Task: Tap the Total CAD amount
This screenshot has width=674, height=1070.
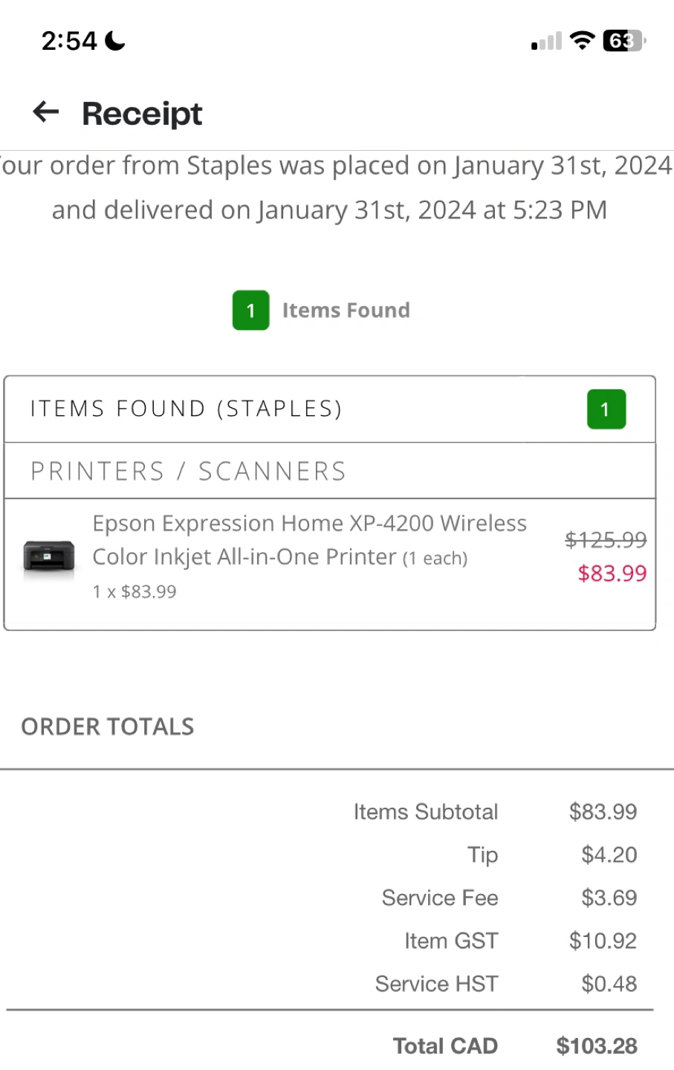Action: click(597, 1046)
